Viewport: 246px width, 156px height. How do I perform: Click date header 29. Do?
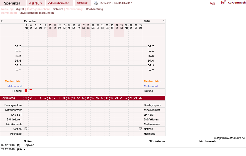pyautogui.click(x=141, y=27)
